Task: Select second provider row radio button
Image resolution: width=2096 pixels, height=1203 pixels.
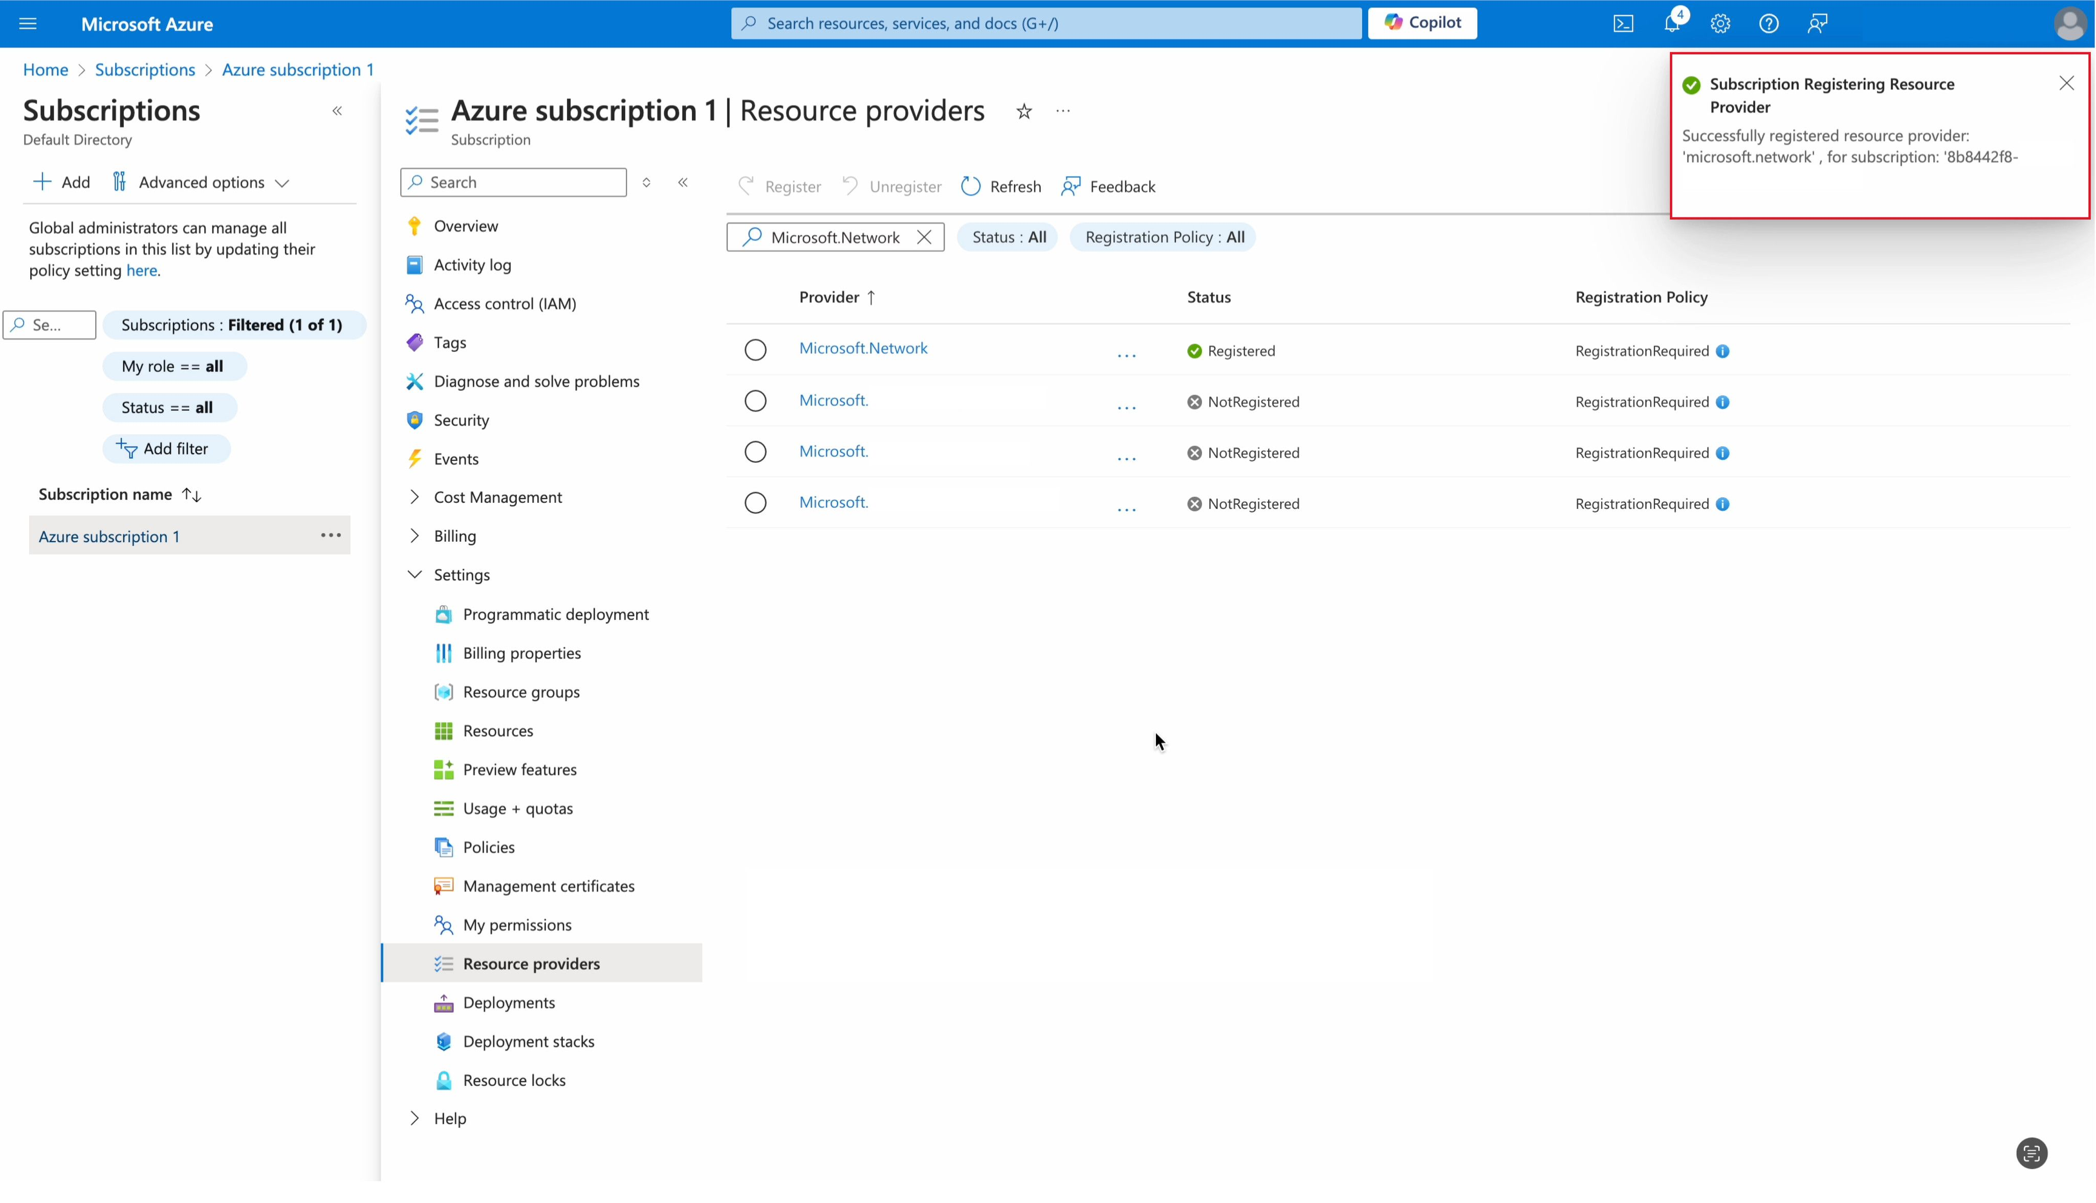Action: click(755, 402)
